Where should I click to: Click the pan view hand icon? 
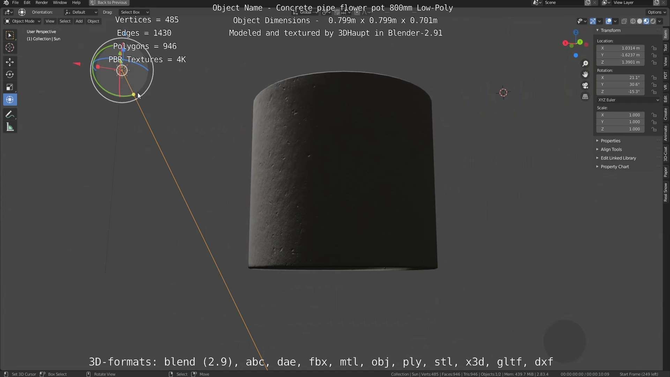pyautogui.click(x=585, y=74)
